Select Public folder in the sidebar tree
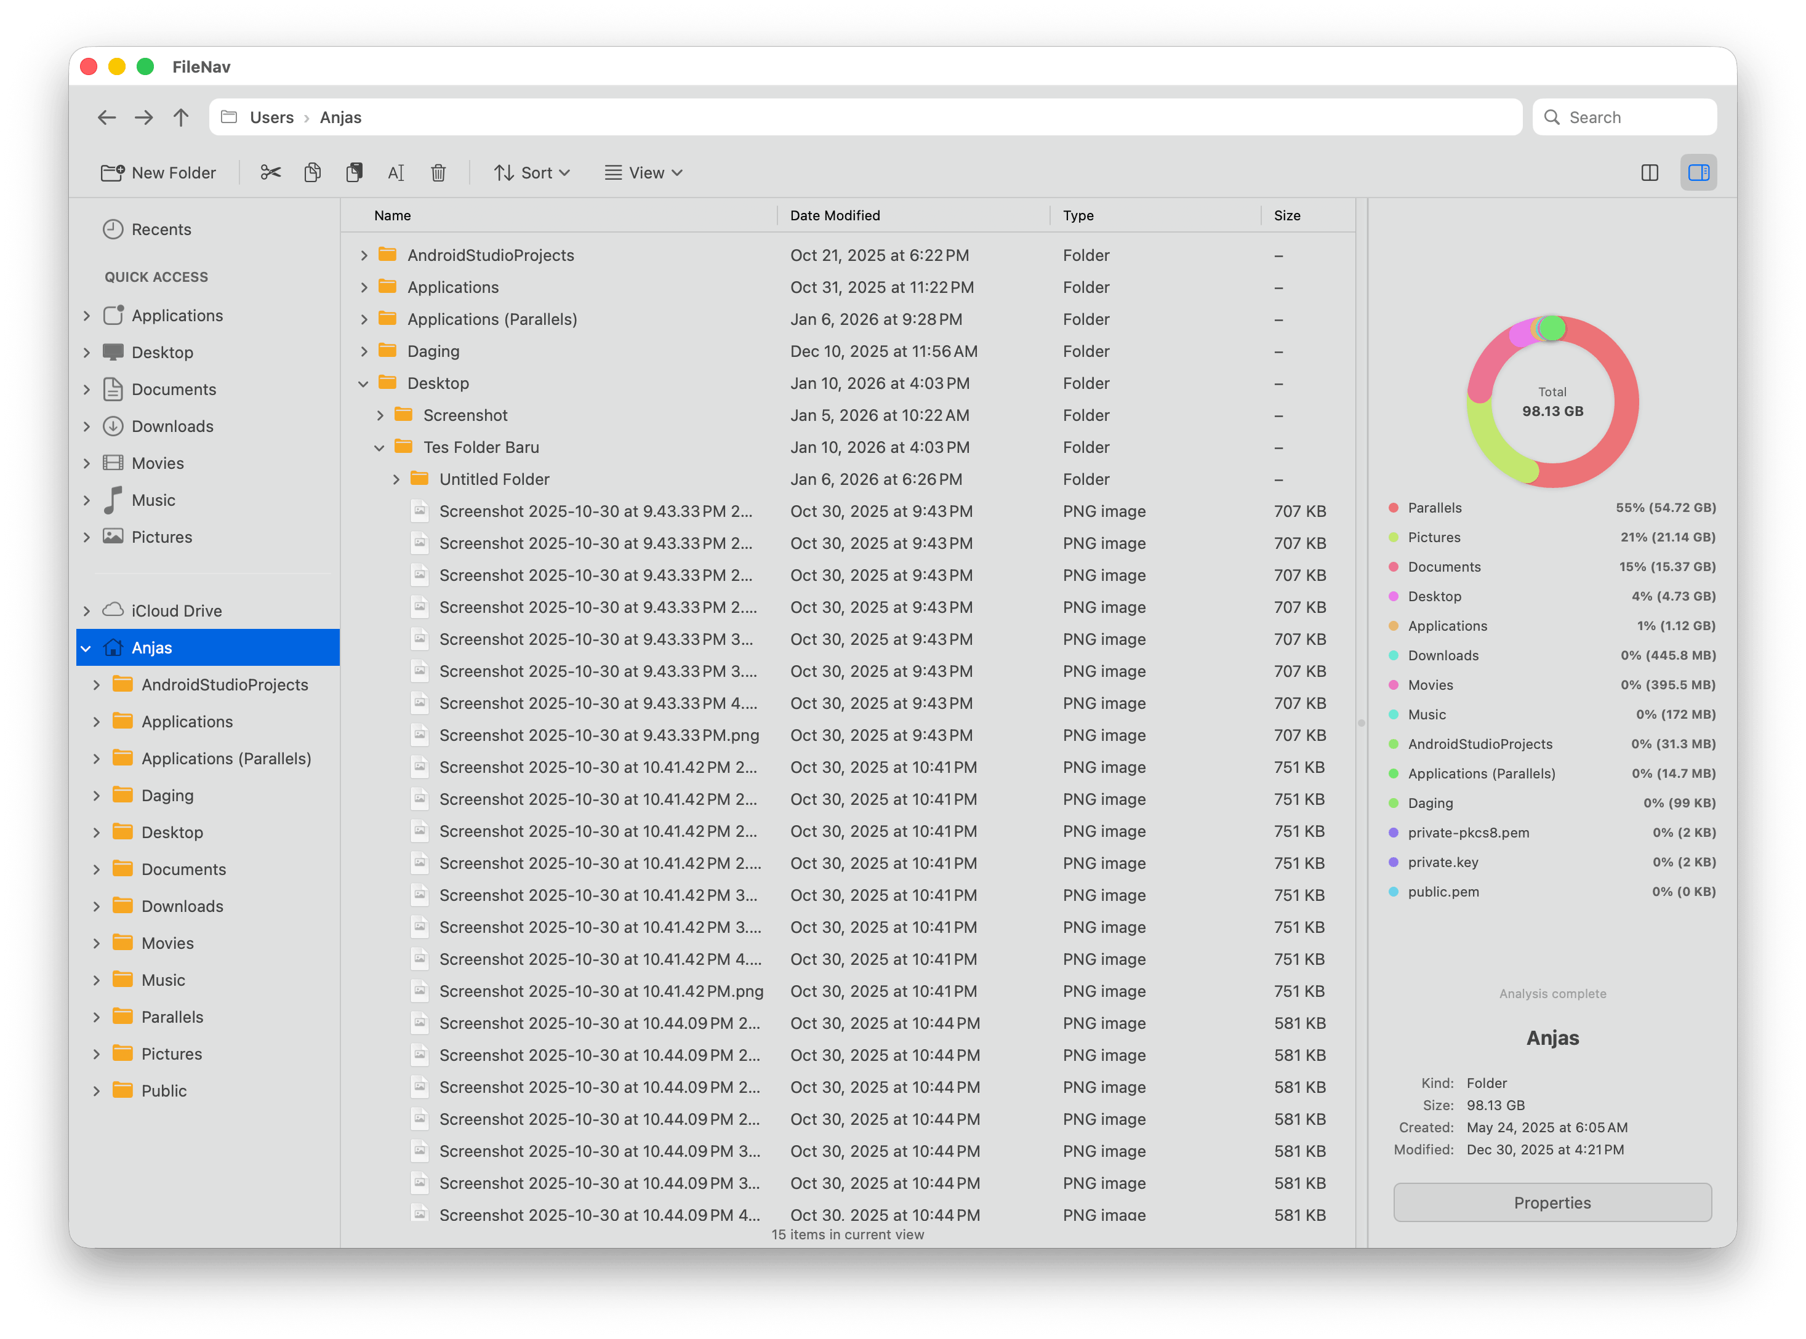Viewport: 1806px width, 1339px height. (164, 1090)
